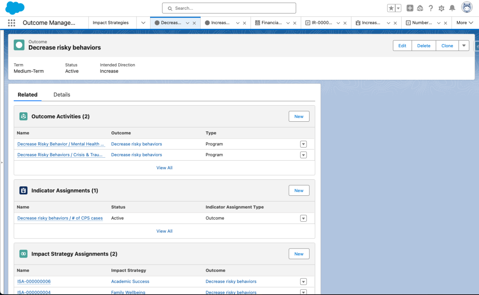Open the IR-0000... tab actions chevron

pos(338,23)
